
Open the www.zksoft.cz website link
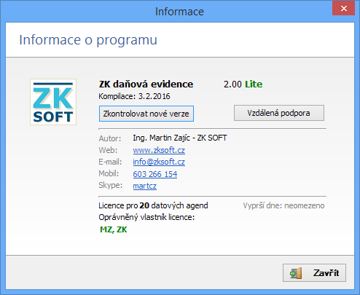pos(159,150)
